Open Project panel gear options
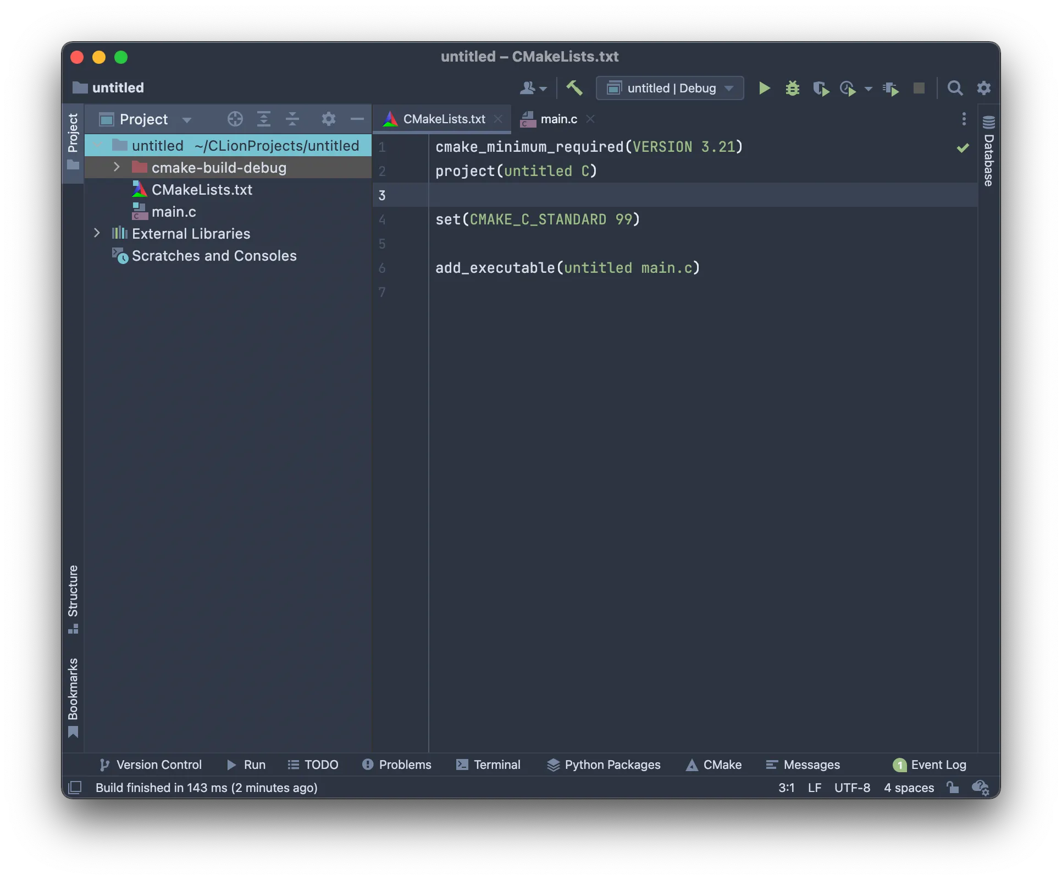The height and width of the screenshot is (880, 1062). [328, 119]
